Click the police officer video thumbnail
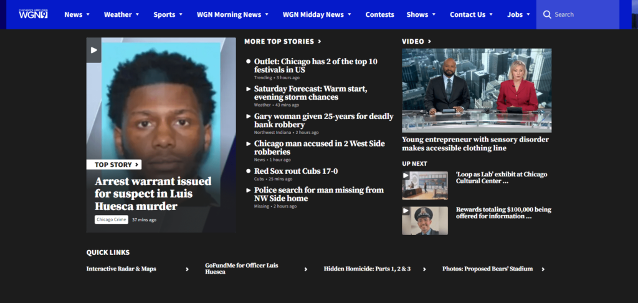 click(425, 221)
